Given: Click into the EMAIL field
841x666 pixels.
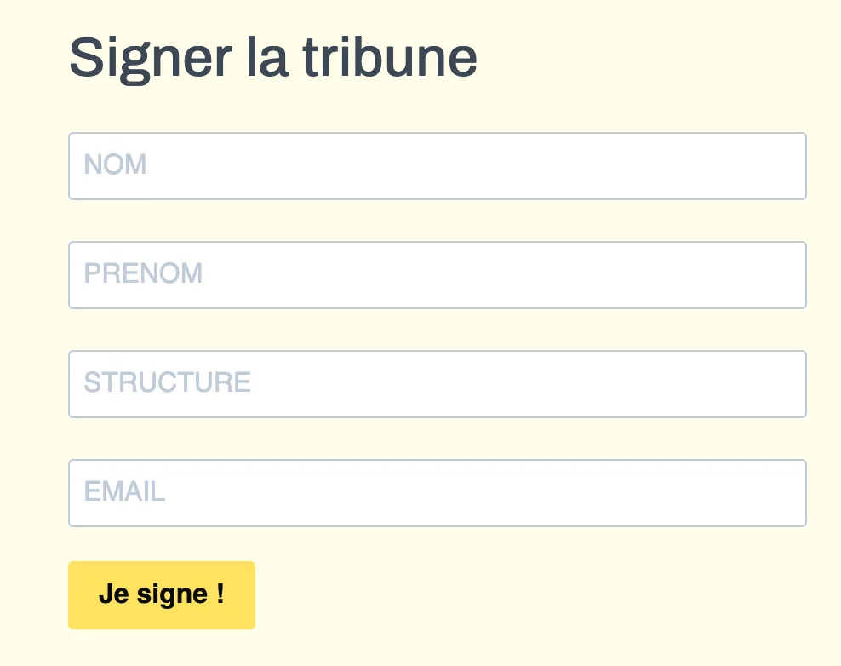Looking at the screenshot, I should coord(437,493).
